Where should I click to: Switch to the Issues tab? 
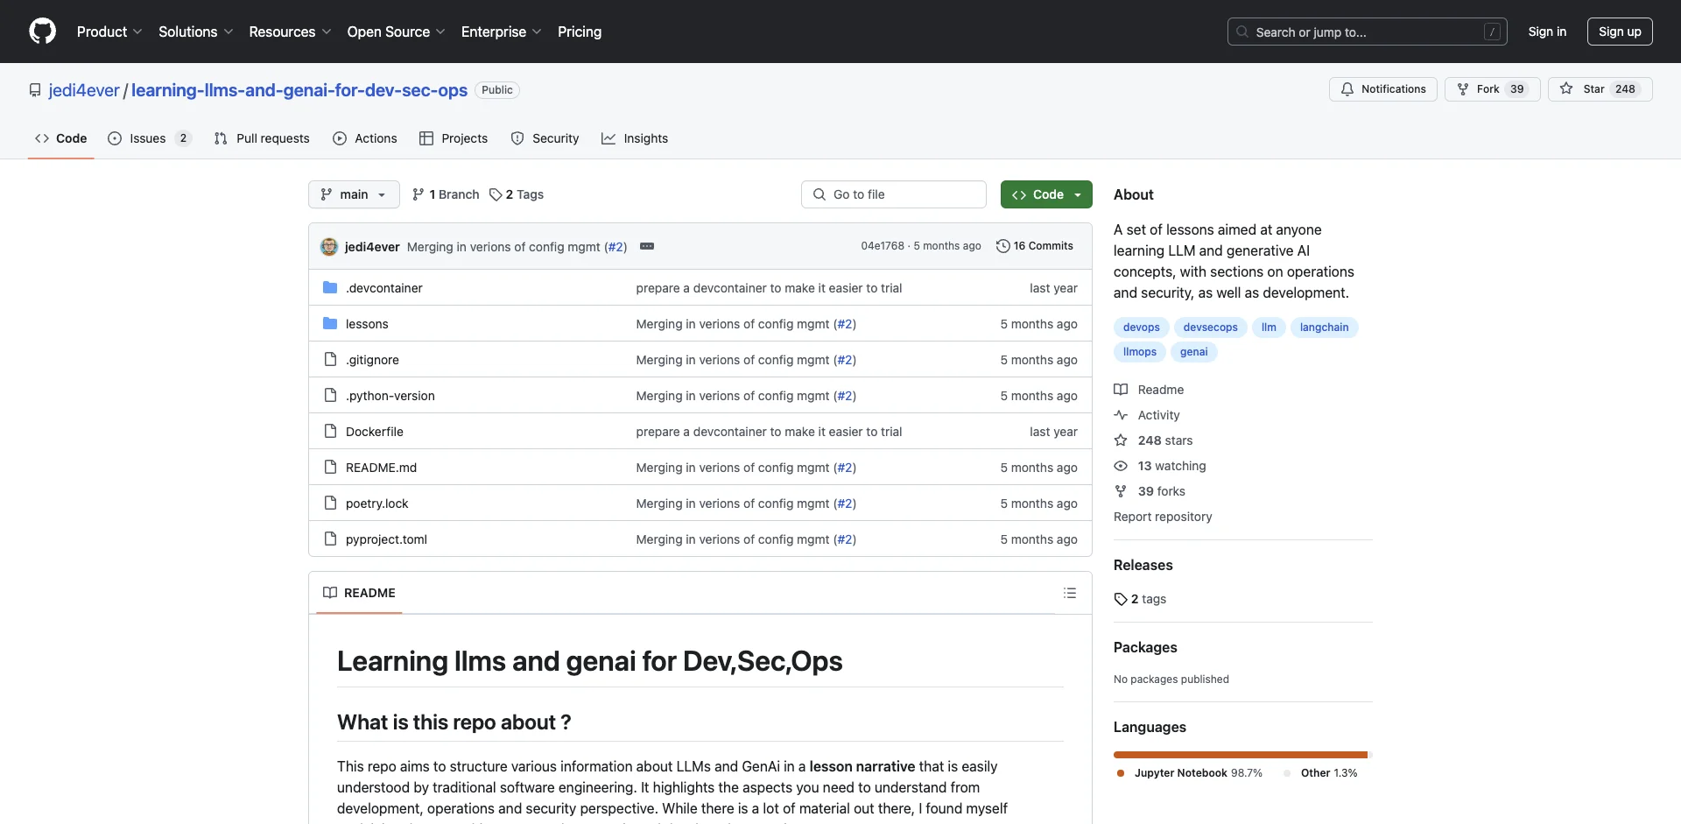[149, 138]
